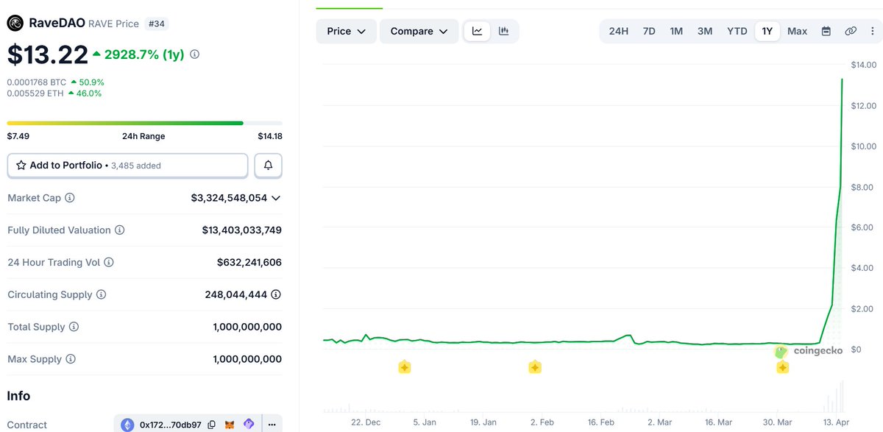This screenshot has width=883, height=432.
Task: Copy chart link icon
Action: [851, 31]
